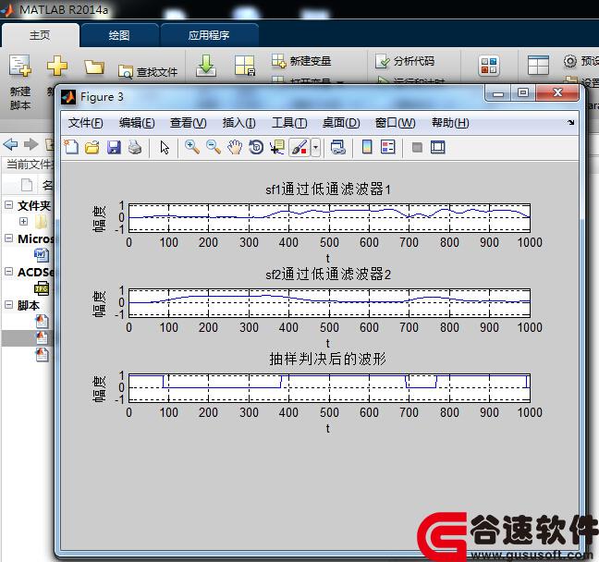Viewport: 599px width, 562px height.
Task: Open 工具(T) menu in Figure 3
Action: coord(289,123)
